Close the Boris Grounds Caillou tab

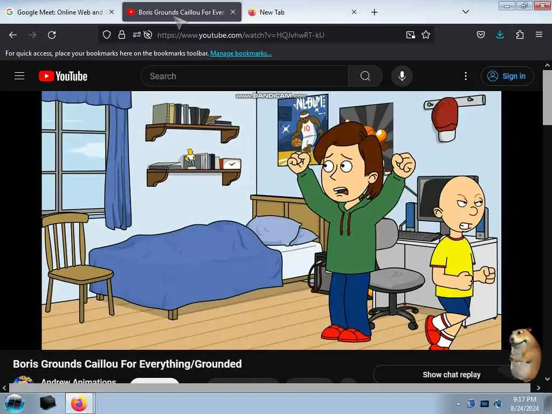tap(233, 12)
